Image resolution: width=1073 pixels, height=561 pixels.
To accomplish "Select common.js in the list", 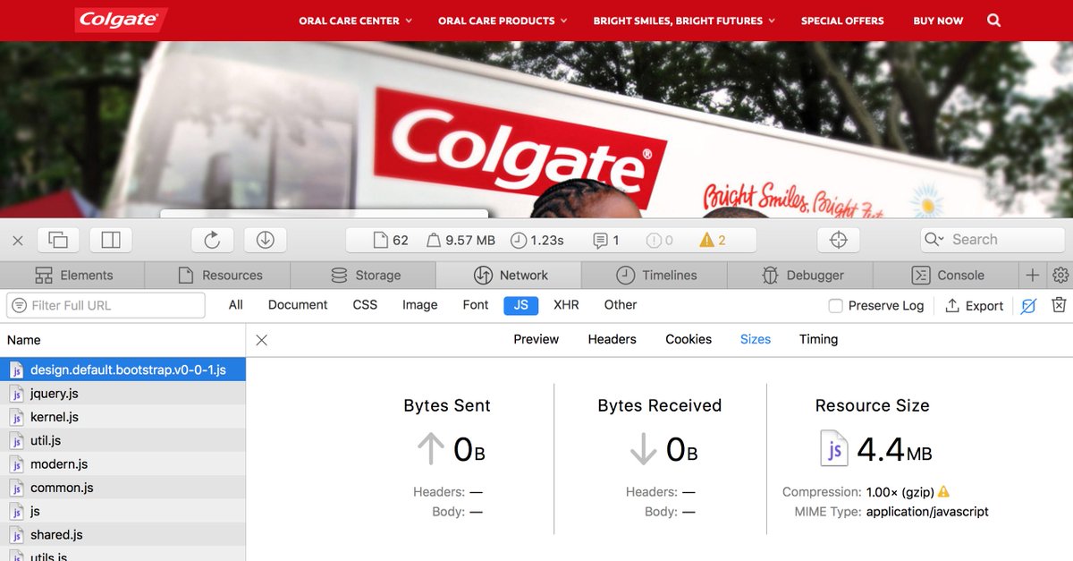I will click(x=123, y=488).
